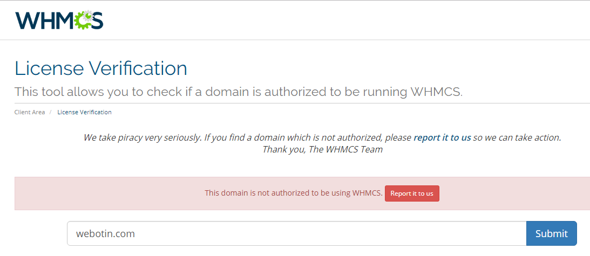Click the "so we can take action" phrase
Viewport: 590px width, 256px height.
[517, 137]
